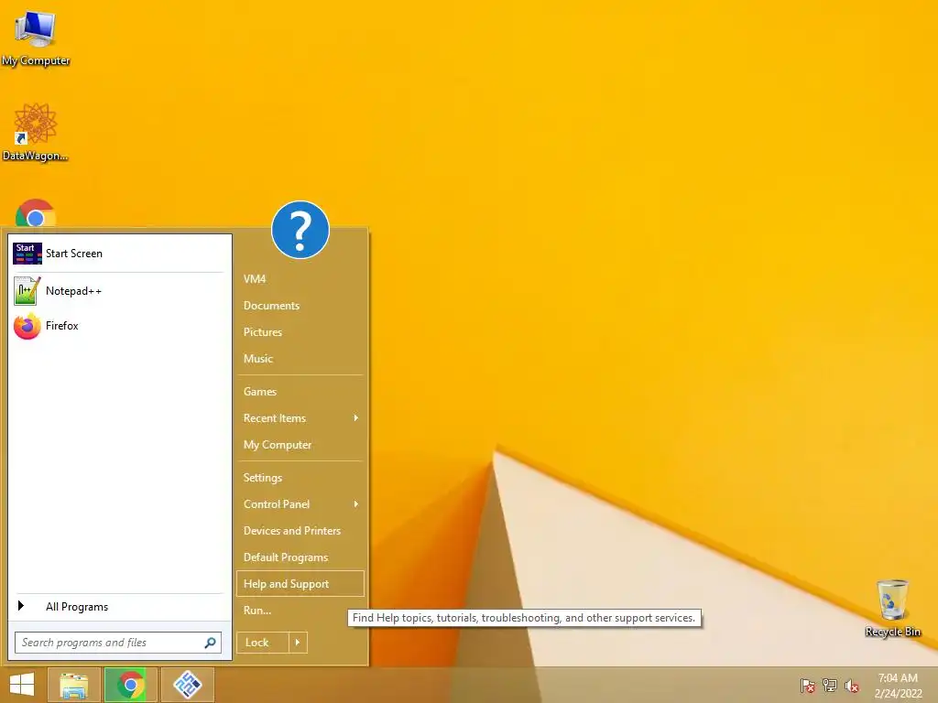Image resolution: width=938 pixels, height=703 pixels.
Task: Open the Recycle Bin on the desktop
Action: [892, 608]
